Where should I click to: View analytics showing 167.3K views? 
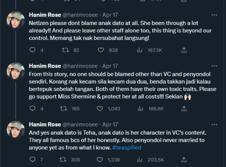[139, 50]
